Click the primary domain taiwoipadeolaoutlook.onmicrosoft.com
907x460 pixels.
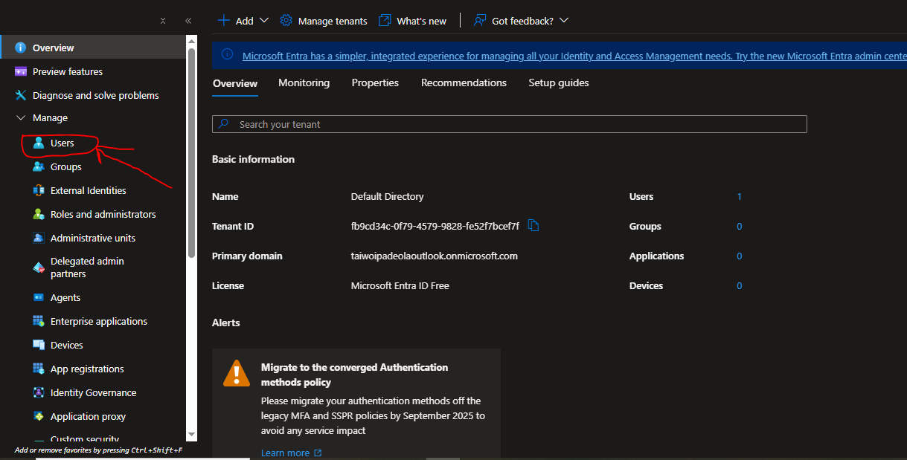tap(435, 256)
